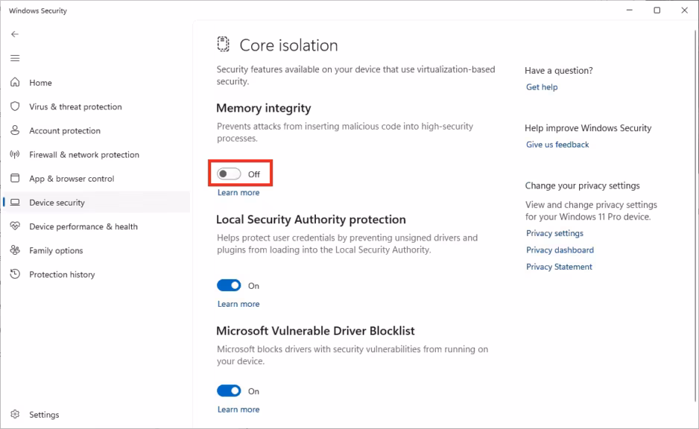Click Learn more under Memory integrity
The width and height of the screenshot is (699, 429).
click(238, 192)
